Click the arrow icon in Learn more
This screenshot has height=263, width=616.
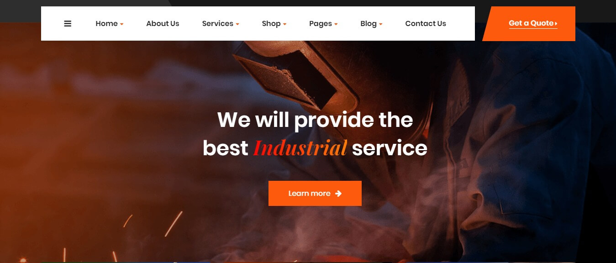pyautogui.click(x=338, y=194)
